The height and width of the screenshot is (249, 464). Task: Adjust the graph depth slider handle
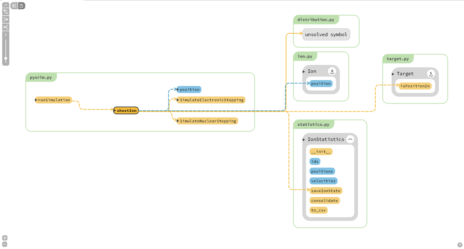[x=5, y=58]
